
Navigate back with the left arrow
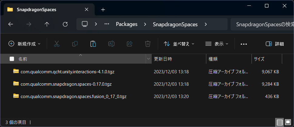(x=11, y=24)
